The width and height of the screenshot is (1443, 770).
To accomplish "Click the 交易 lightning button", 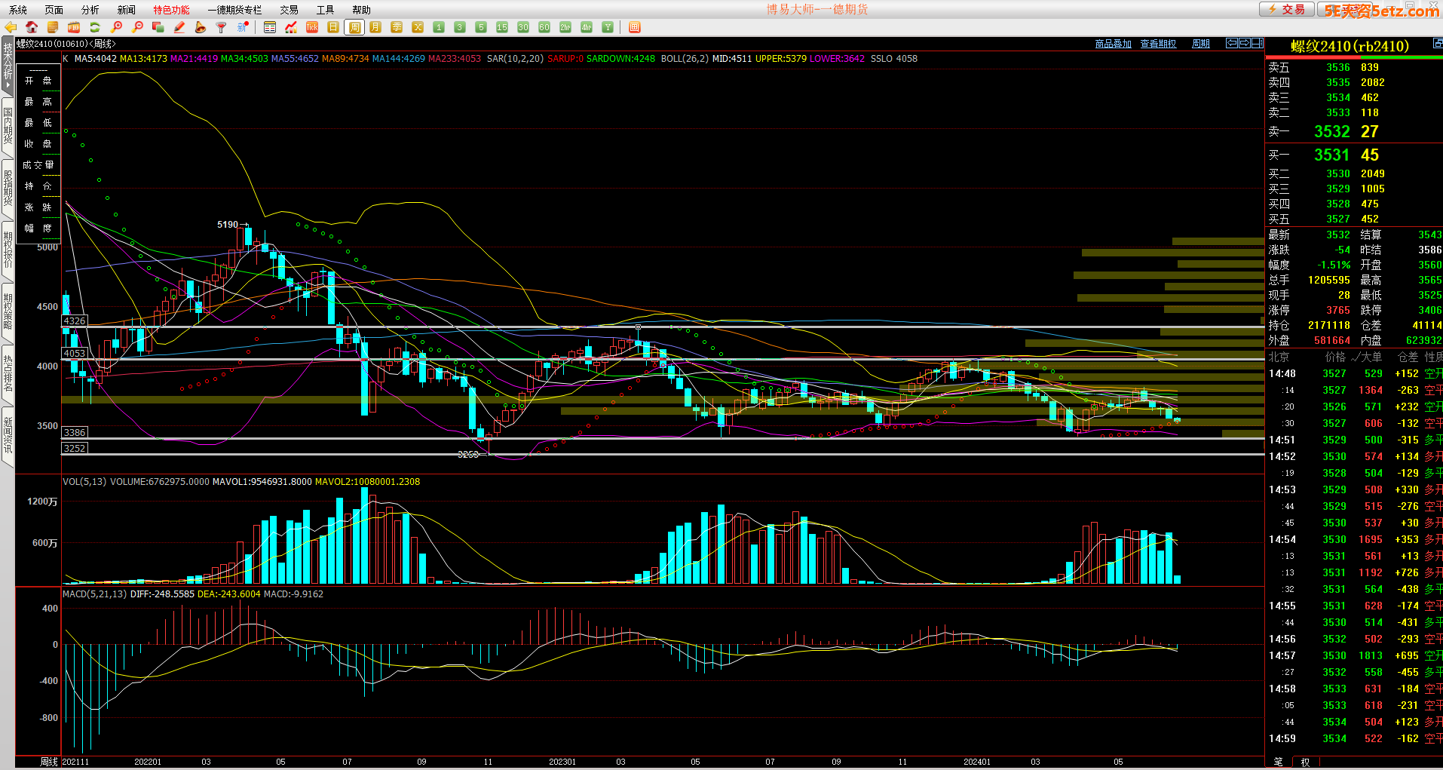I will (1287, 9).
